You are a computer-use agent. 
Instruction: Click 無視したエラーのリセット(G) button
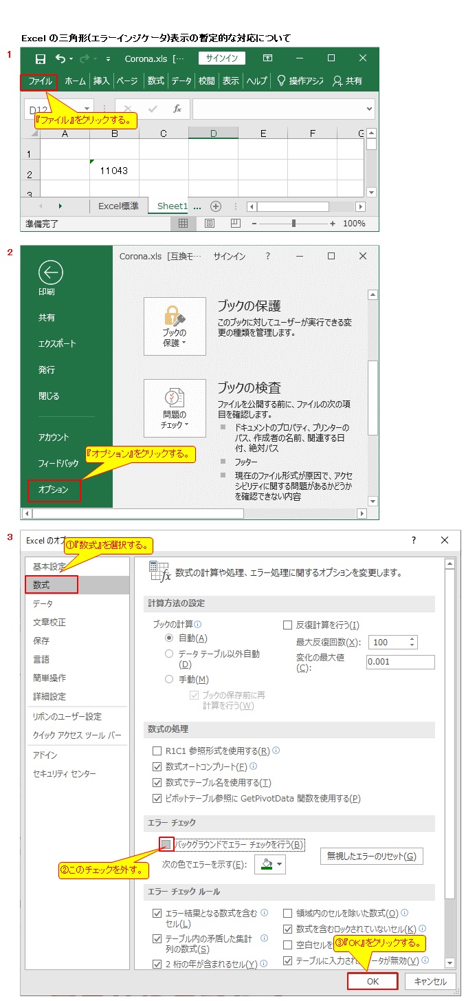tap(371, 856)
